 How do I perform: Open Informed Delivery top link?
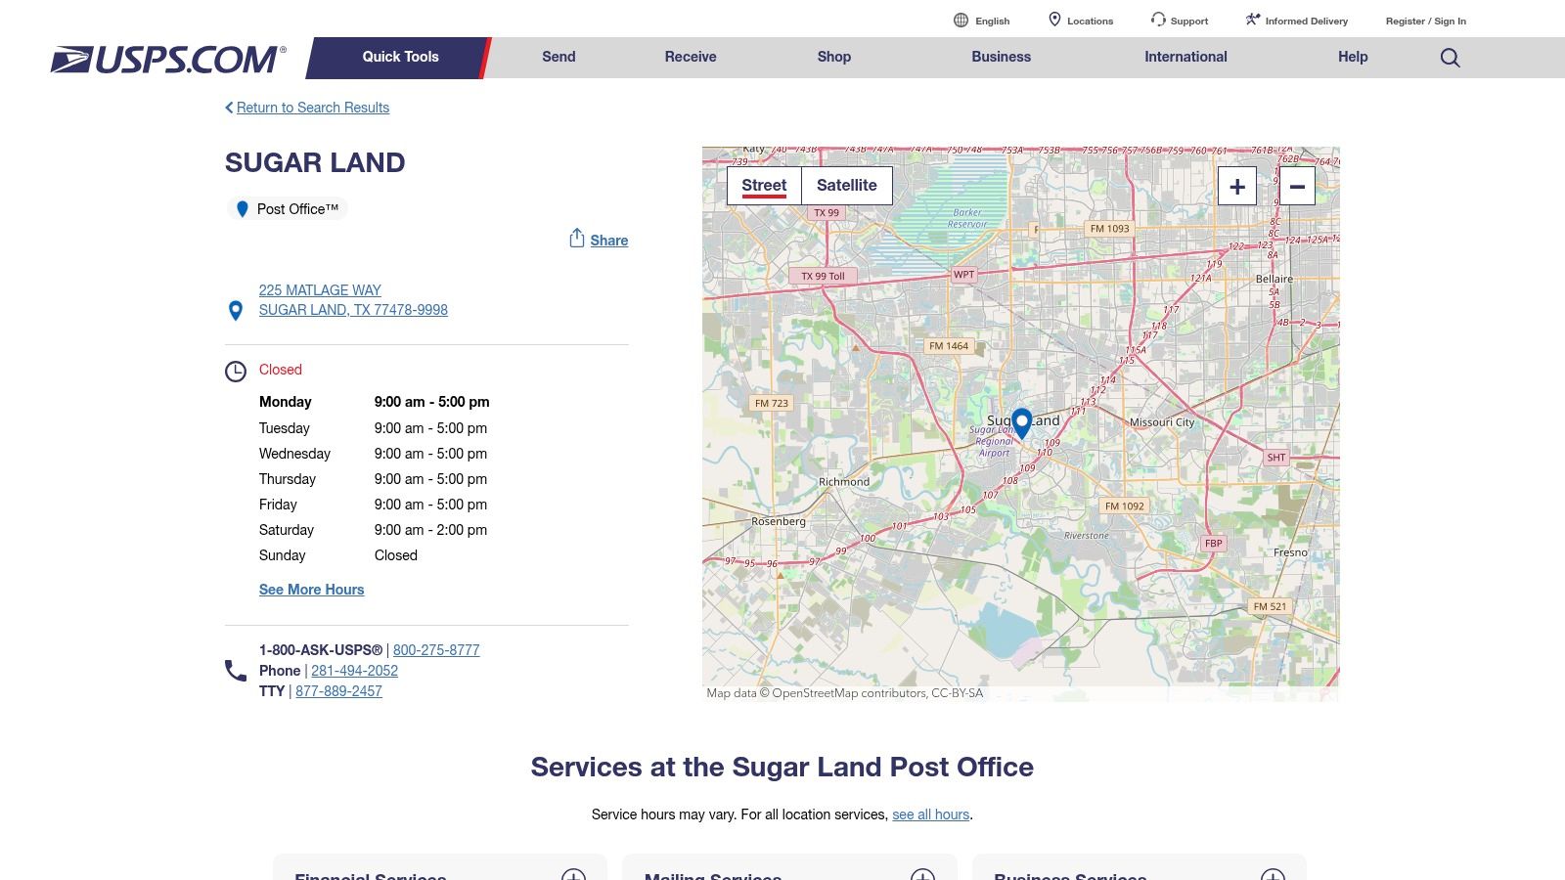(1306, 21)
